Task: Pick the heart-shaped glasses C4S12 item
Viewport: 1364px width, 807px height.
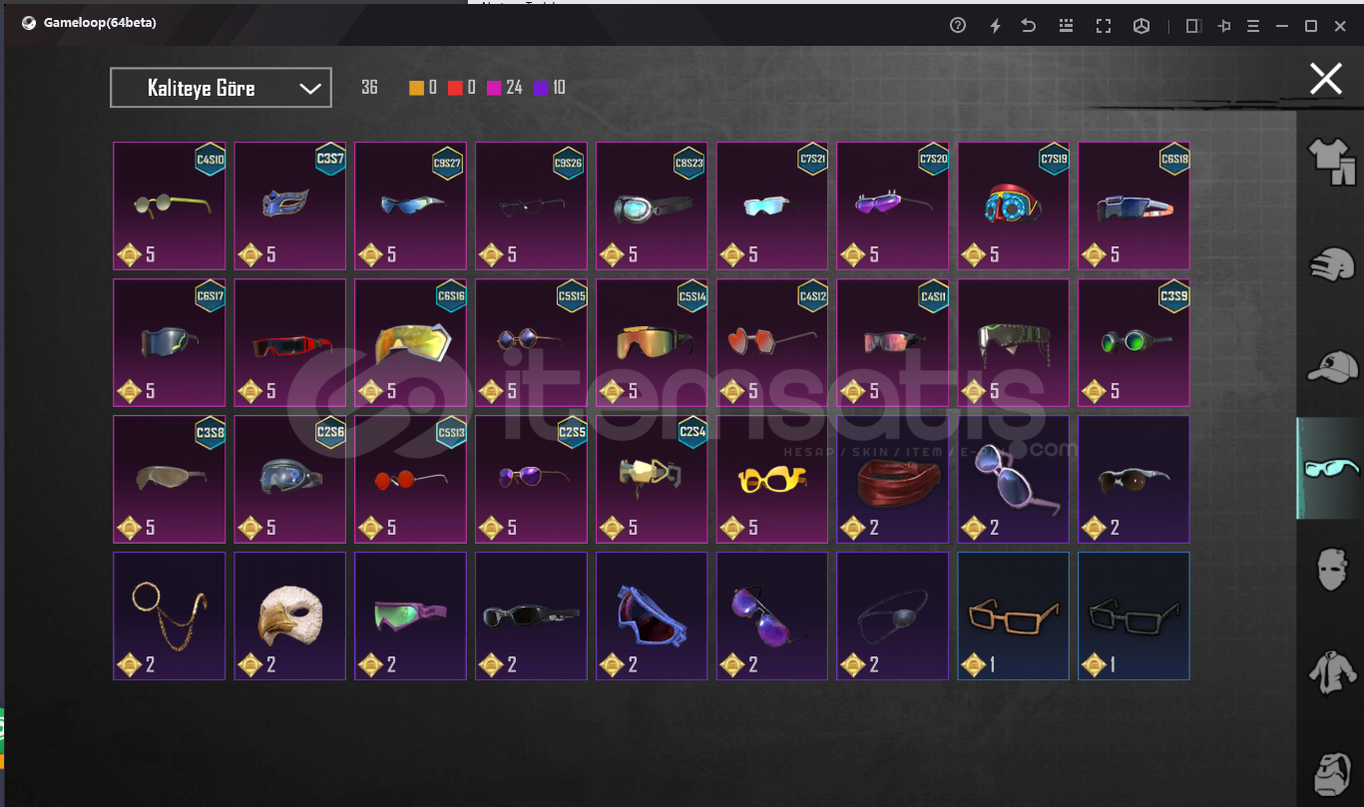Action: click(772, 342)
